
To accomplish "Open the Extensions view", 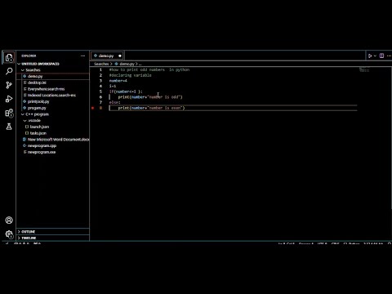I will pos(9,113).
